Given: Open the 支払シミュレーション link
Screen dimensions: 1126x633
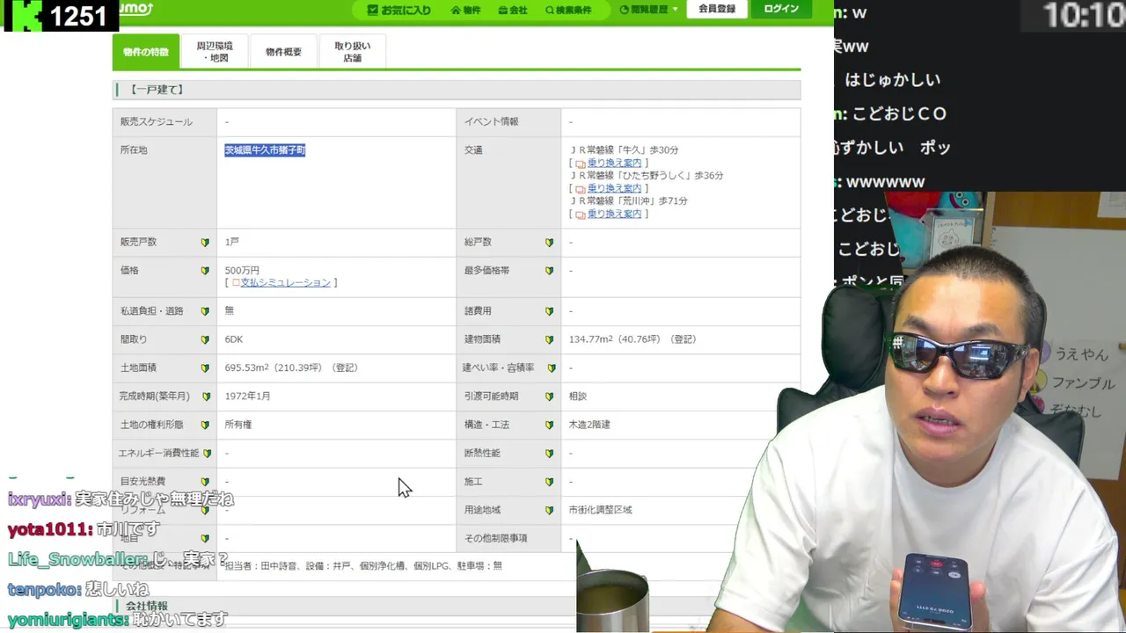Looking at the screenshot, I should [286, 283].
